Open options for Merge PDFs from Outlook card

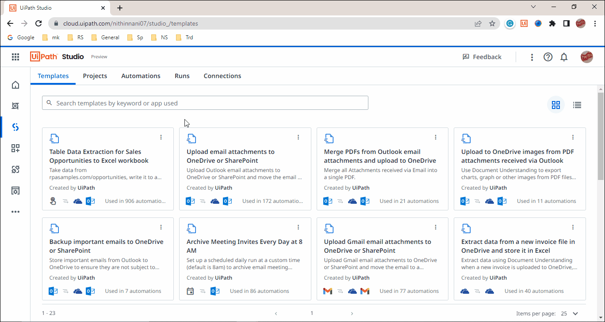point(436,137)
